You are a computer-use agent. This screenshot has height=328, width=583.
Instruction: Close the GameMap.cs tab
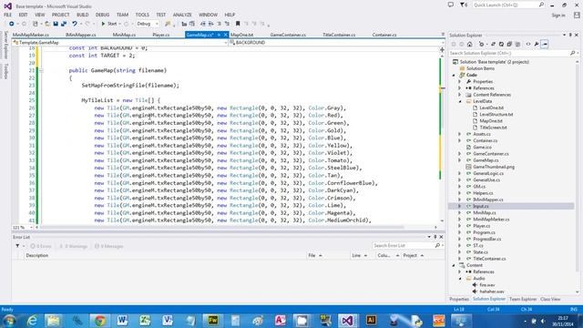pyautogui.click(x=225, y=35)
